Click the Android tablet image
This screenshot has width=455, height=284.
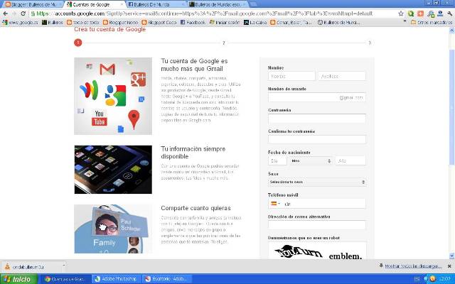113,170
